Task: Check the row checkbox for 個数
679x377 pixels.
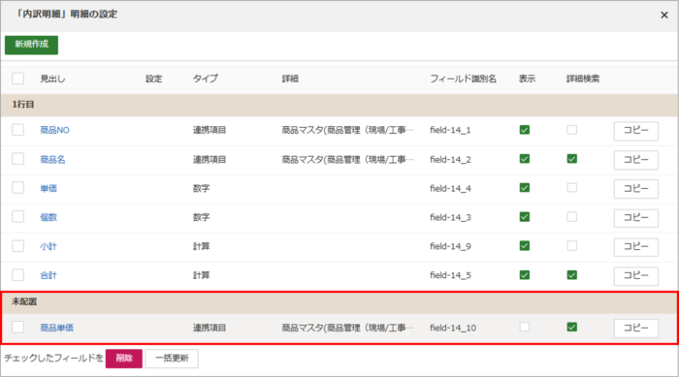Action: [17, 216]
